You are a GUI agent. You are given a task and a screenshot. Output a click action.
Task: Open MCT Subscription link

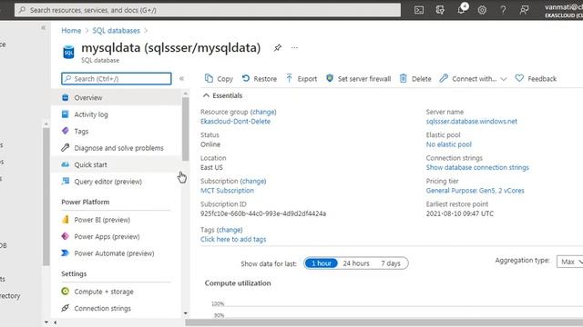227,191
